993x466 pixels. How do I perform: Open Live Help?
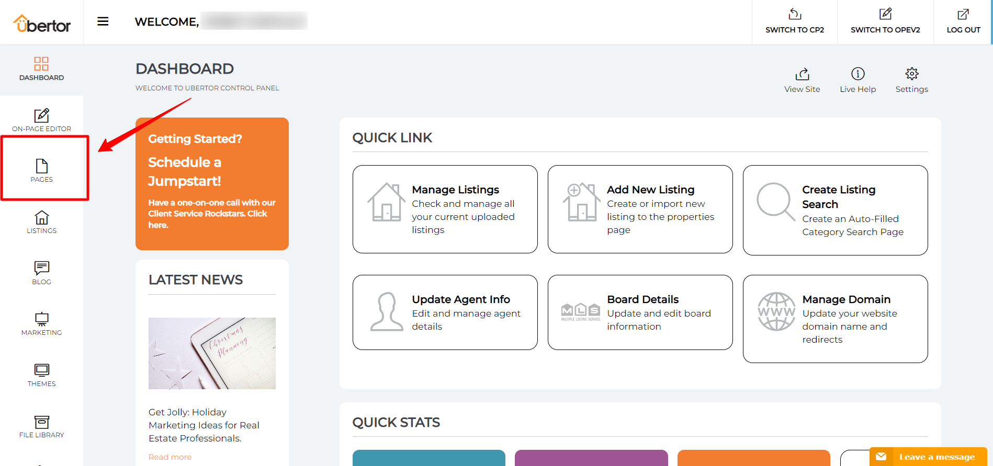[857, 80]
